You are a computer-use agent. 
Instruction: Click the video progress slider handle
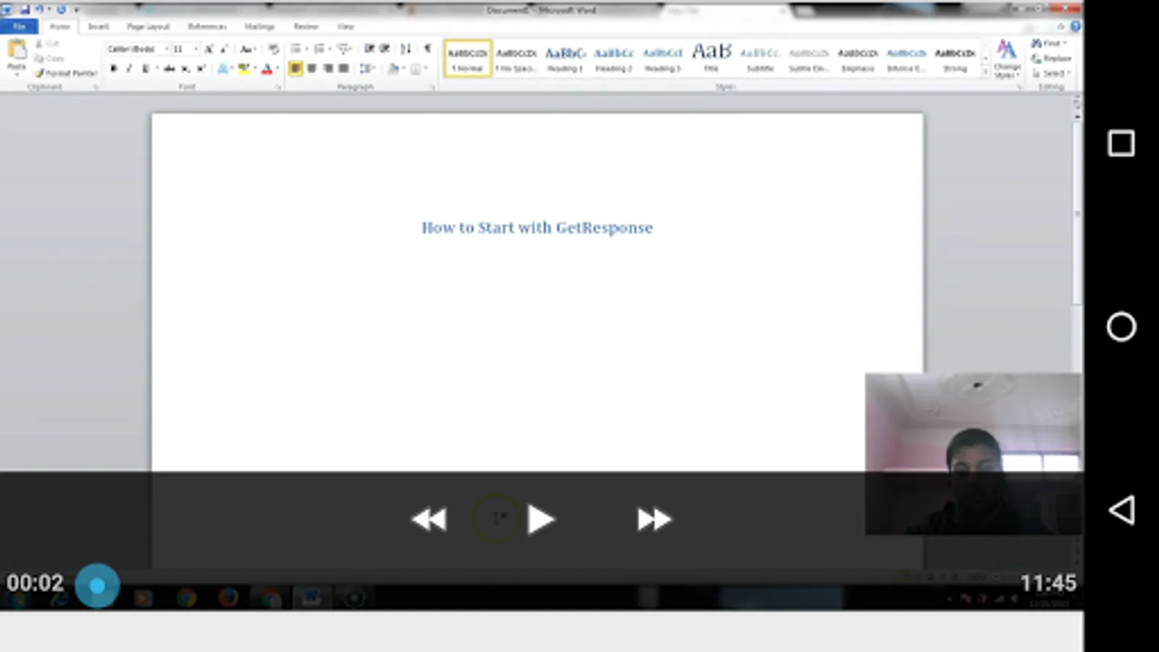coord(98,585)
